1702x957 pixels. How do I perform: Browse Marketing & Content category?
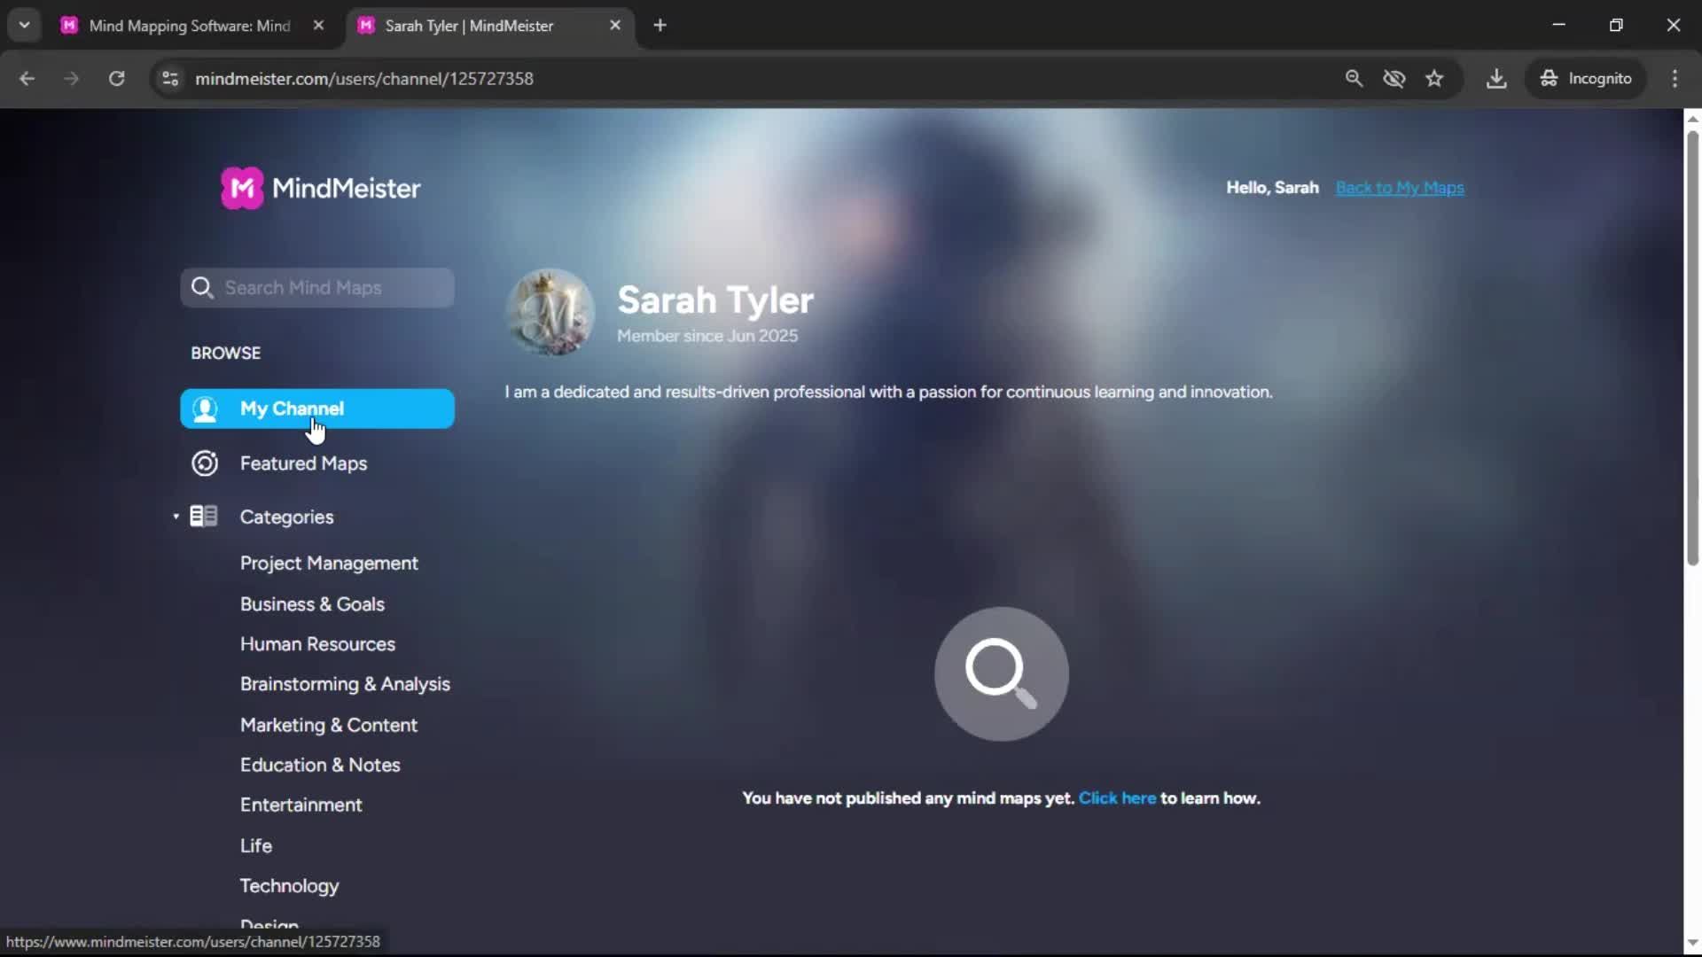pyautogui.click(x=328, y=725)
